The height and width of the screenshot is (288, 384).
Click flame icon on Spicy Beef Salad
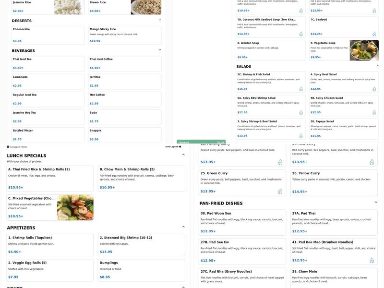374,89
